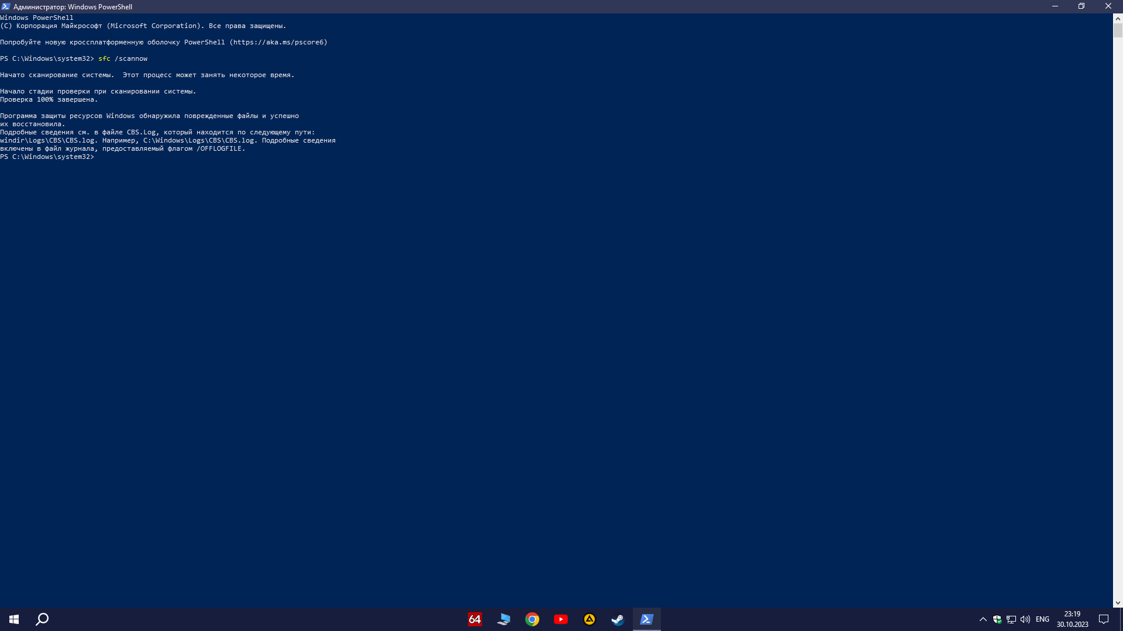Click the '/OFFLOGFILE' flag text
Screen dimensions: 1123x631
(219, 148)
